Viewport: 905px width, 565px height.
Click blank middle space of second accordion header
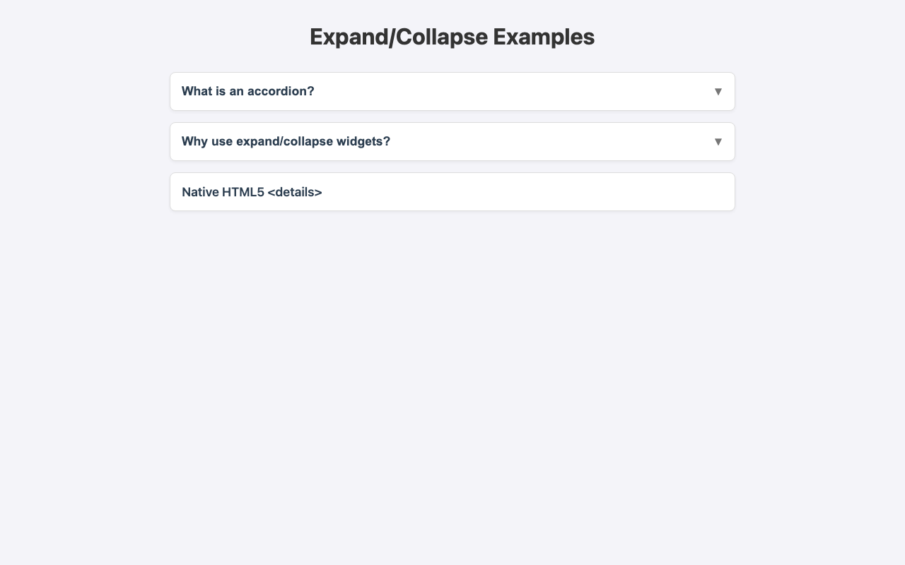coord(551,142)
